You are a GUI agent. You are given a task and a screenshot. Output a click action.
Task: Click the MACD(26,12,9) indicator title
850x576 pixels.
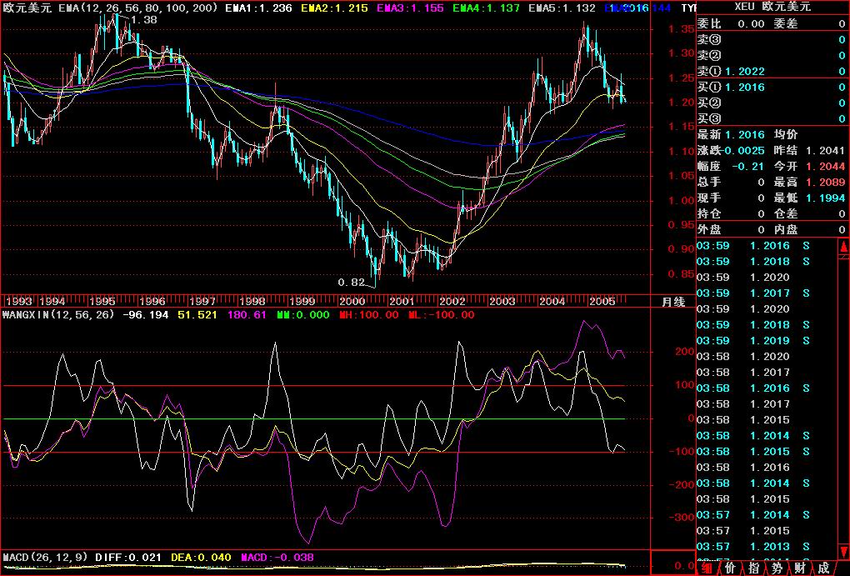pyautogui.click(x=45, y=557)
